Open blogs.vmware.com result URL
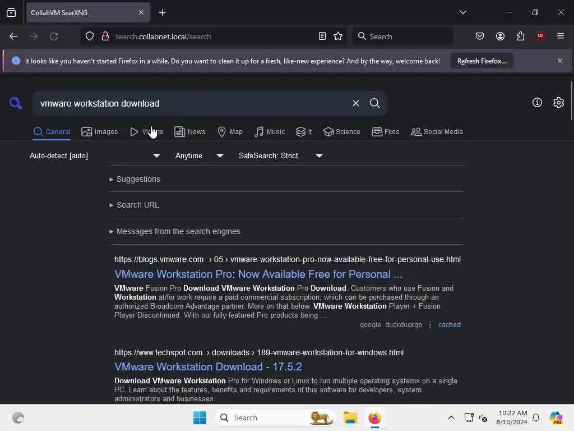Viewport: 574px width, 431px height. (x=288, y=259)
